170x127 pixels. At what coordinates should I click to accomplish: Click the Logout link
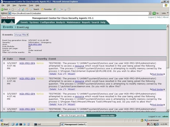coord(151,17)
